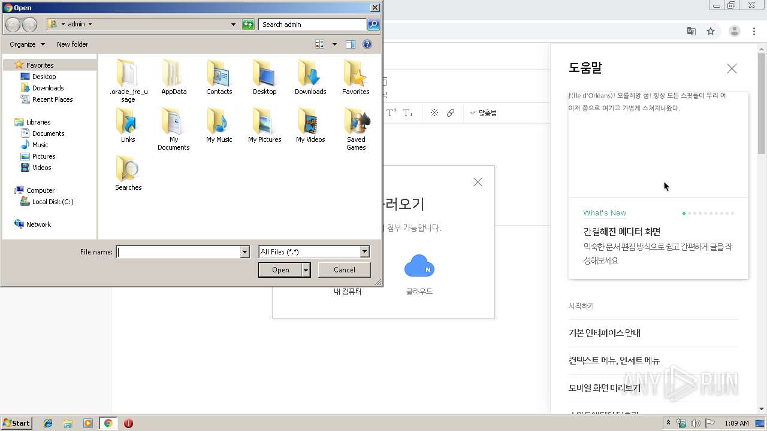Select Computer in navigation pane
The width and height of the screenshot is (767, 431).
(x=40, y=190)
